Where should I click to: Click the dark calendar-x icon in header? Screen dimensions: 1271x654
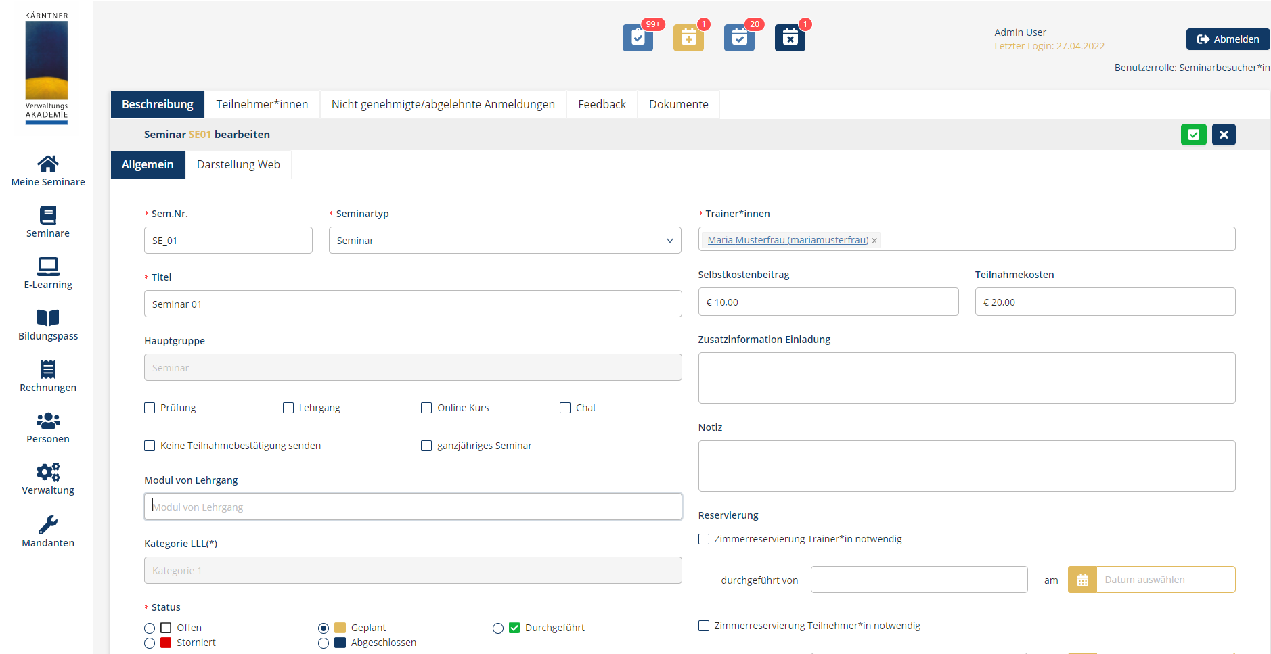pos(790,38)
